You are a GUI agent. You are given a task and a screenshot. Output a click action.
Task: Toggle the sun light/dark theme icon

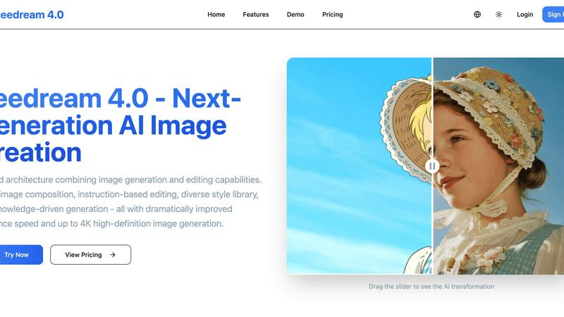499,14
